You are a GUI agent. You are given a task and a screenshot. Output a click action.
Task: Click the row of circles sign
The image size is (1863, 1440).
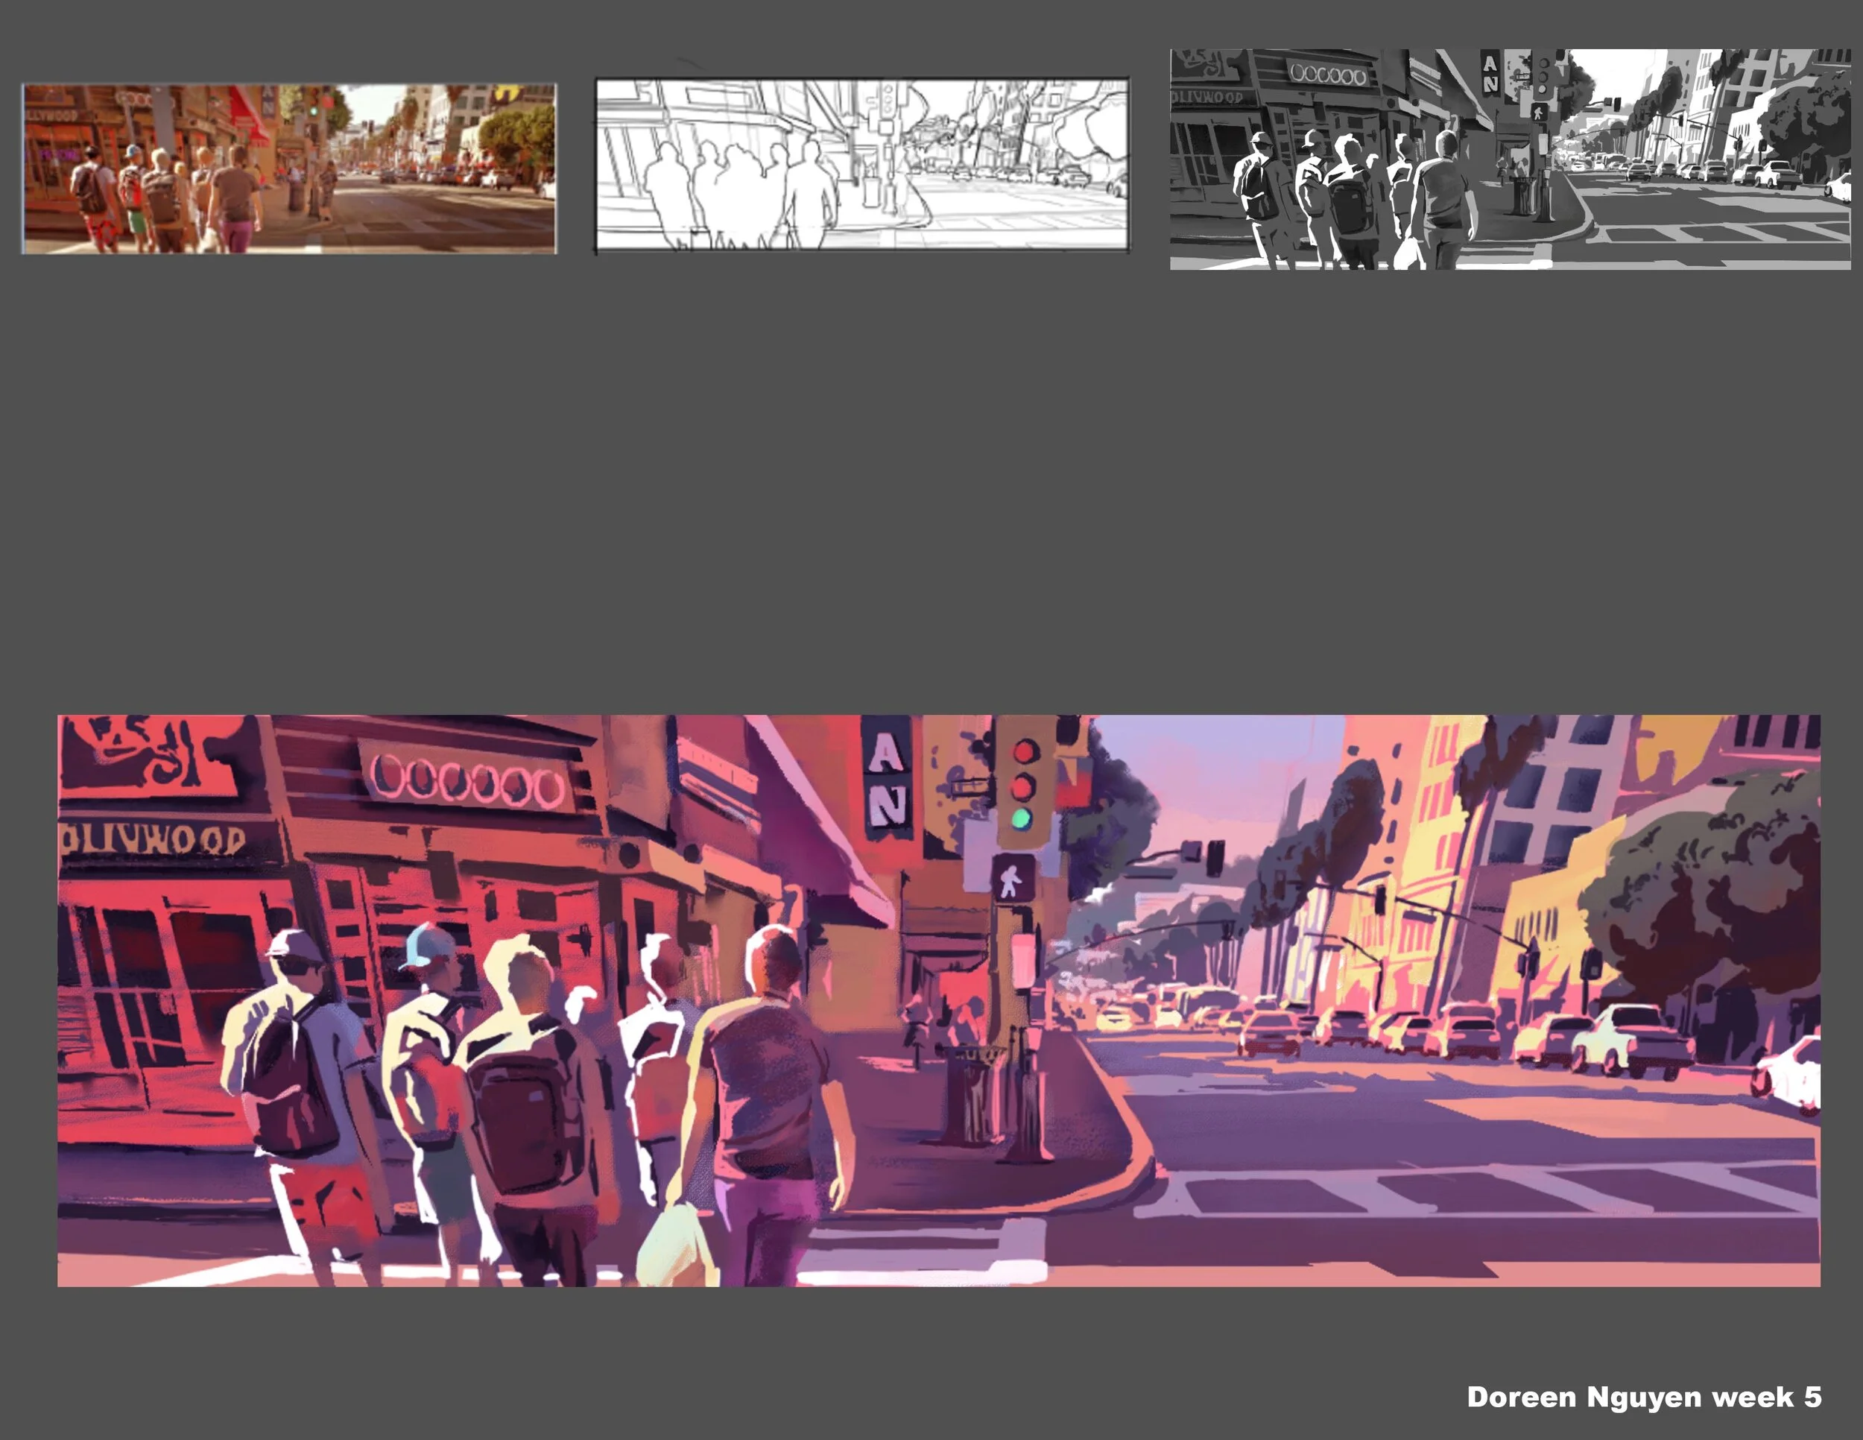(466, 783)
